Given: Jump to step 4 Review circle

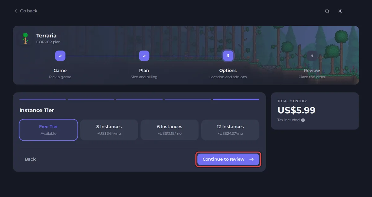Looking at the screenshot, I should [312, 56].
